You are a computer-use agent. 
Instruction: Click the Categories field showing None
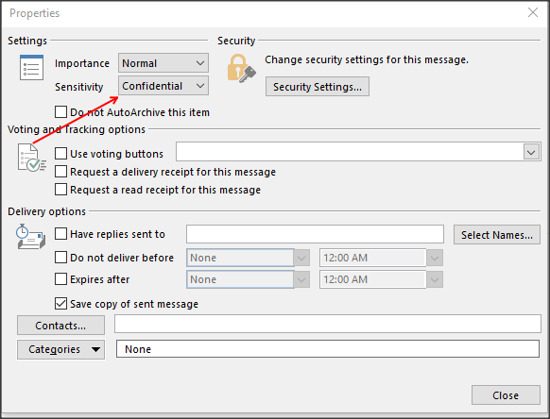point(328,349)
